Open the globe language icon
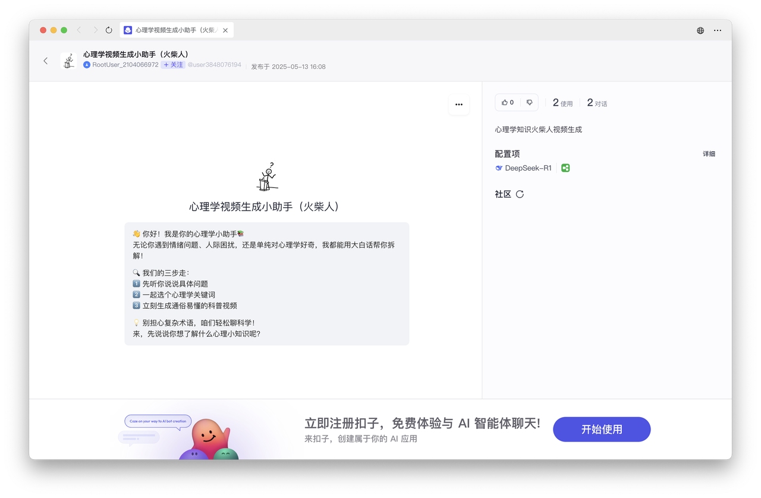This screenshot has width=761, height=498. (x=700, y=30)
